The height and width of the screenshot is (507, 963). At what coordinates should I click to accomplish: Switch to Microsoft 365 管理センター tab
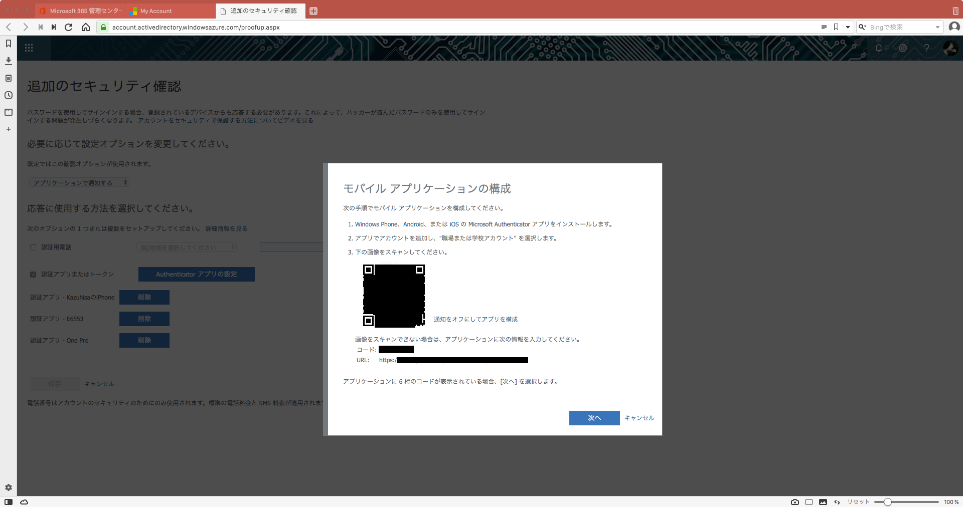point(81,11)
